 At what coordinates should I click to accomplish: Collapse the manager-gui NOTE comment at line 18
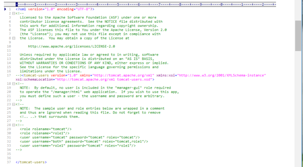14,84
